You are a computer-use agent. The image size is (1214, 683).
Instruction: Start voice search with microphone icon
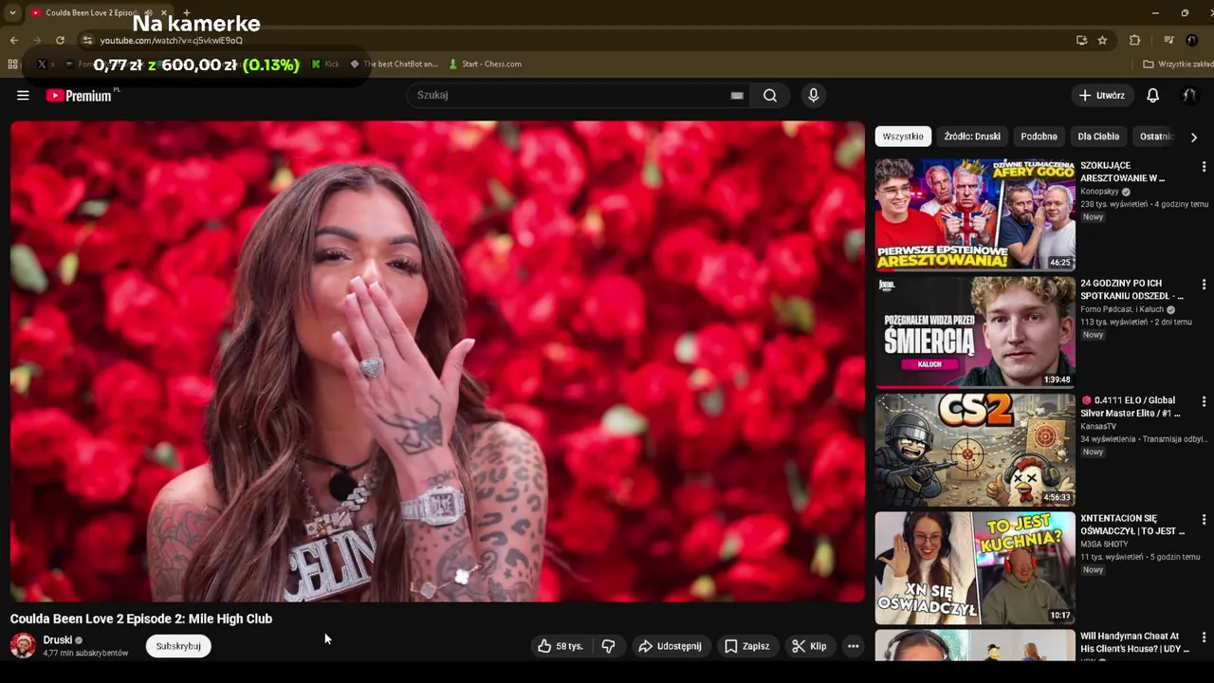tap(813, 95)
